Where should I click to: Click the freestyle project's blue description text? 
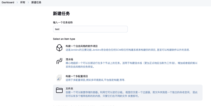128,50
